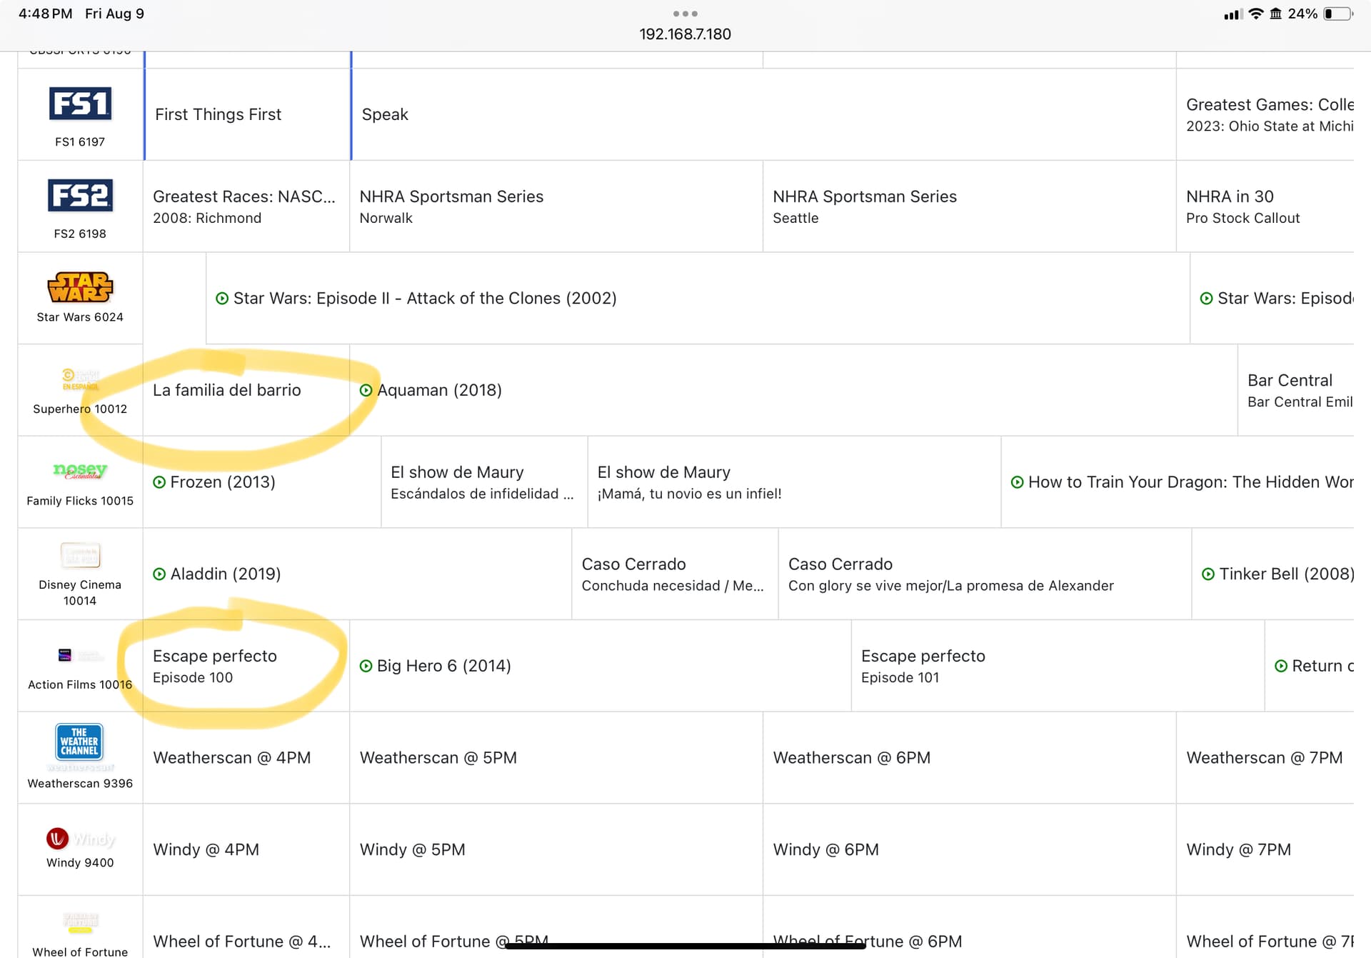
Task: Click the nosey Family Flicks logo
Action: 80,471
